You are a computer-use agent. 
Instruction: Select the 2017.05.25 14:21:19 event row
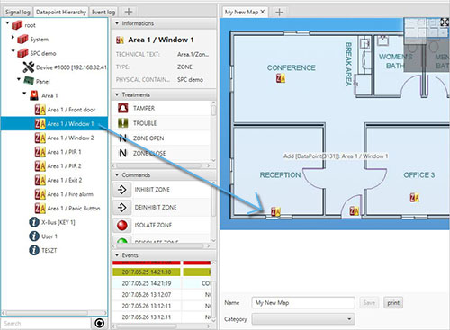pyautogui.click(x=161, y=283)
